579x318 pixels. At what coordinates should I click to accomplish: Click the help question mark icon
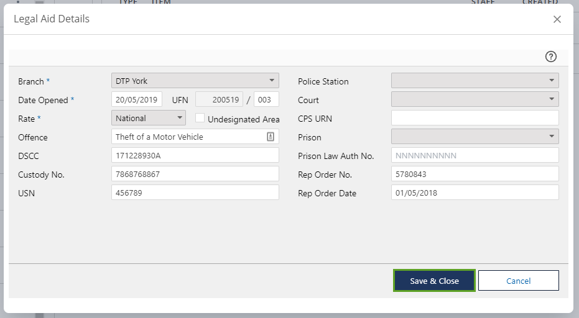coord(550,57)
